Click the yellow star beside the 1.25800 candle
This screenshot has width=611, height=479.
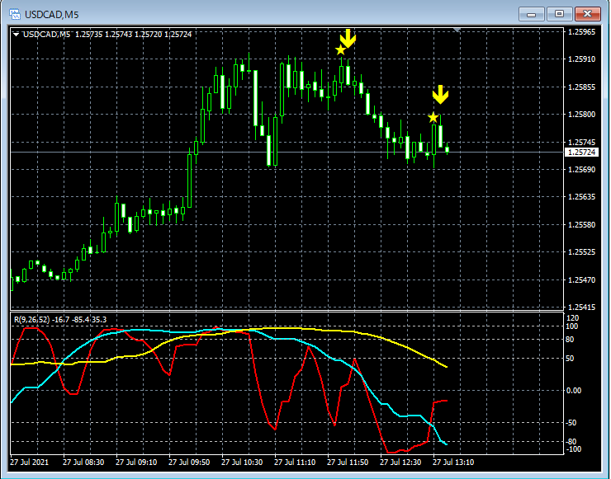tap(433, 118)
